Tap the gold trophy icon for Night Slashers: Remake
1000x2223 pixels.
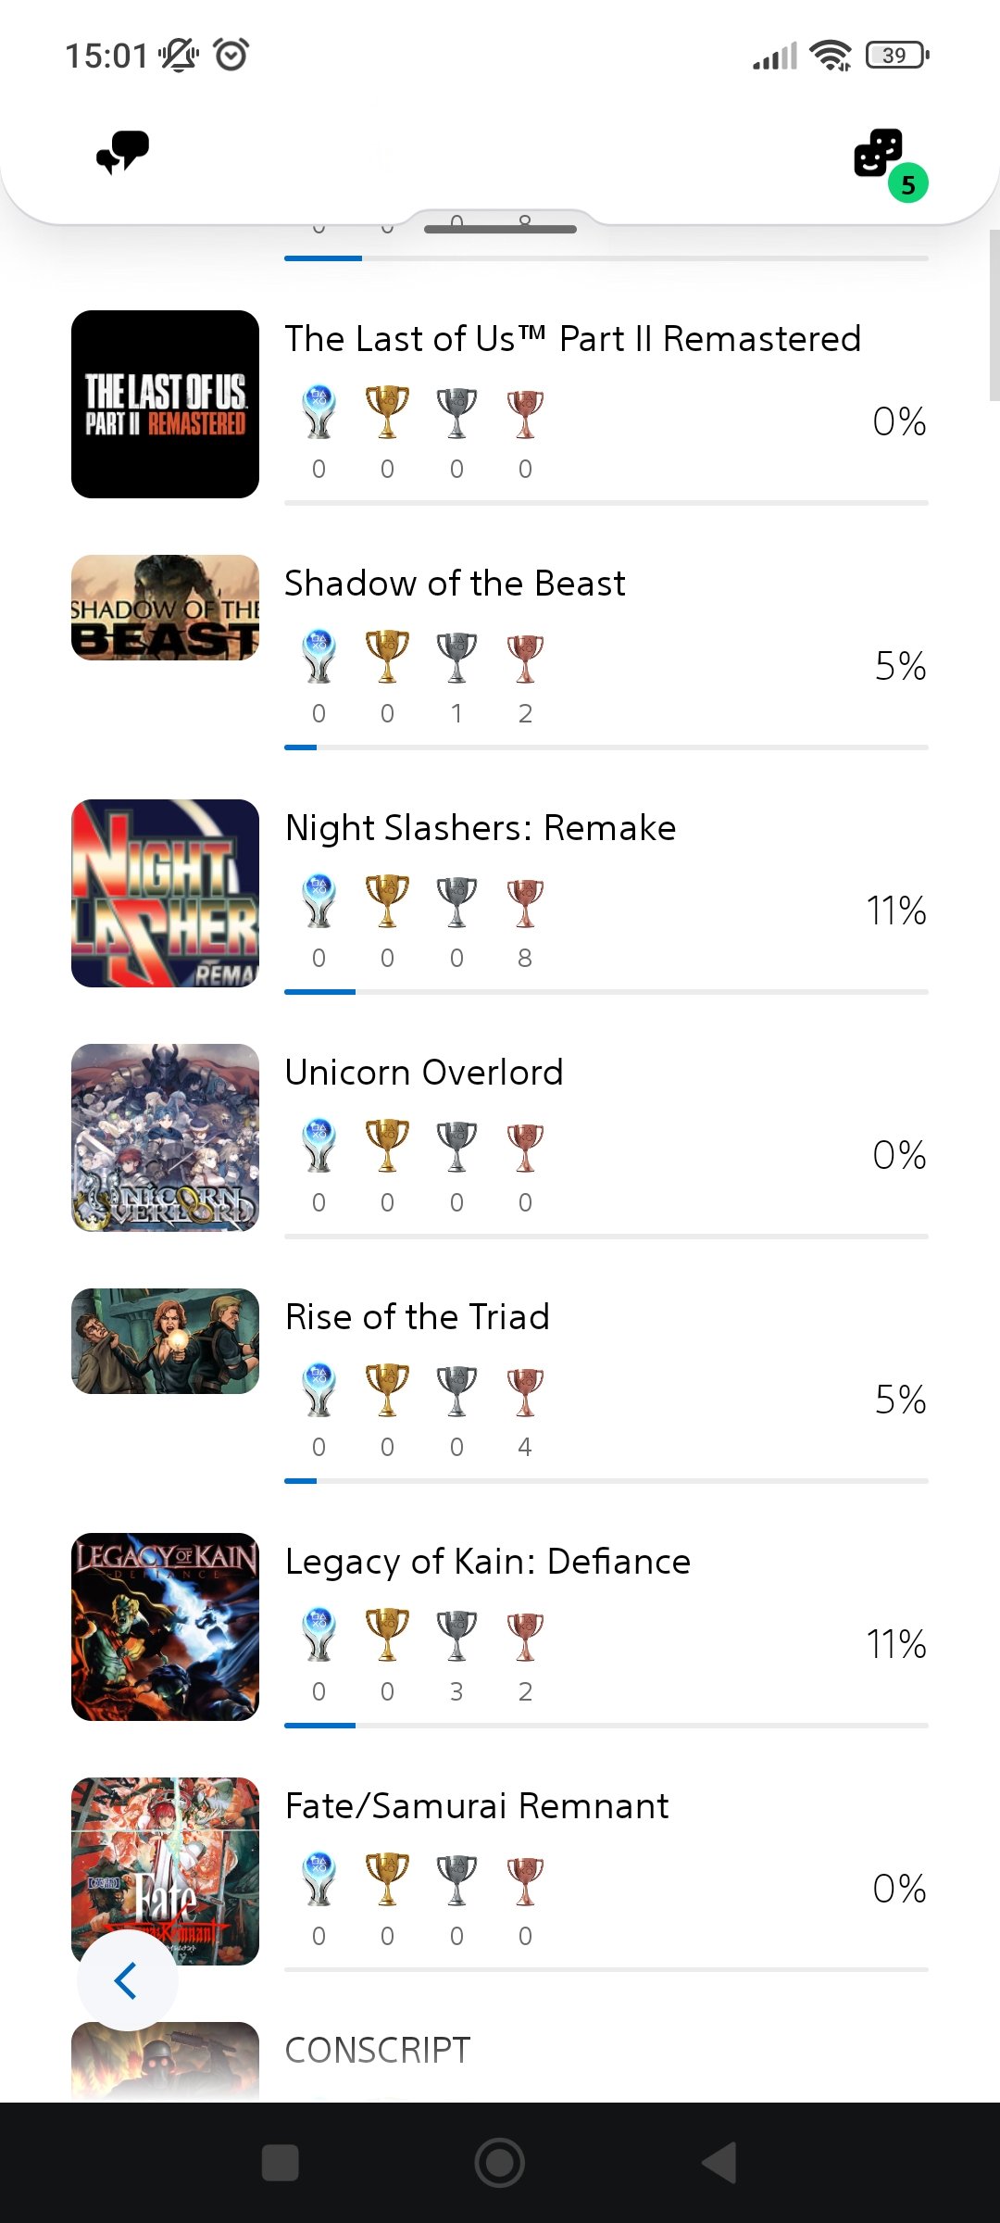[387, 901]
